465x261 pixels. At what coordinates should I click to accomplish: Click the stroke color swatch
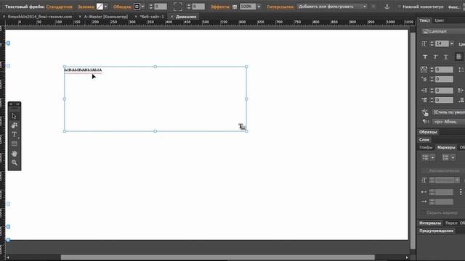137,7
